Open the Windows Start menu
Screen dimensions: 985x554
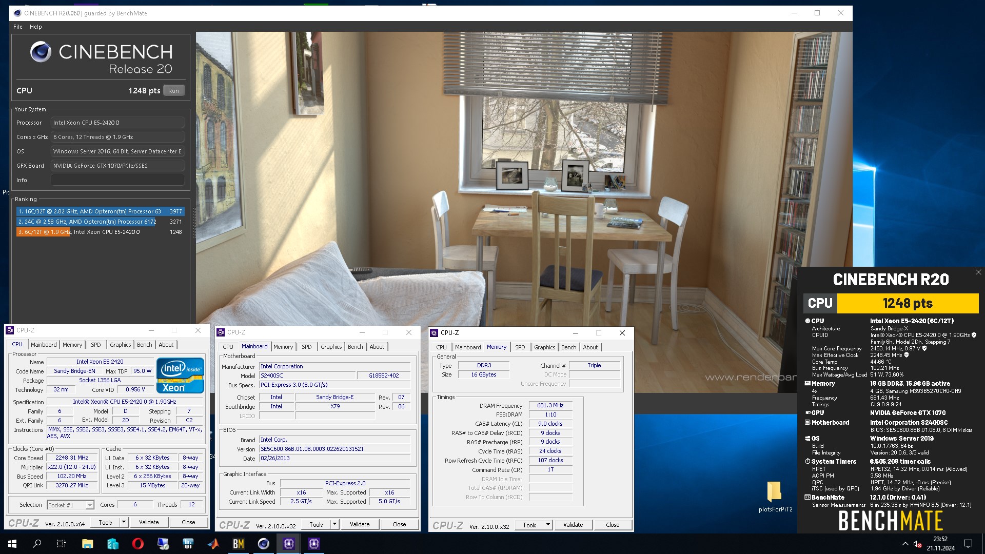(x=12, y=544)
